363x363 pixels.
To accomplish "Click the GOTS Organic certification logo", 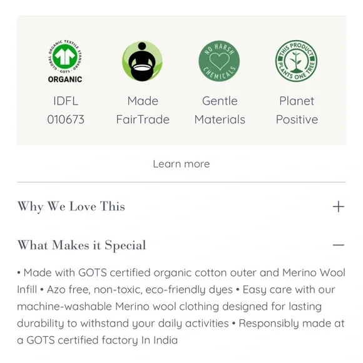I will point(65,61).
